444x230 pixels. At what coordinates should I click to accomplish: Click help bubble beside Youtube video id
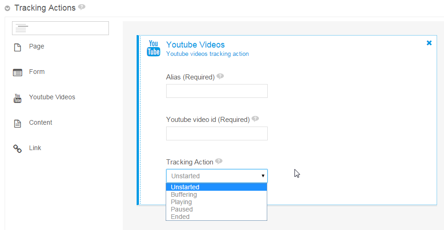click(255, 119)
